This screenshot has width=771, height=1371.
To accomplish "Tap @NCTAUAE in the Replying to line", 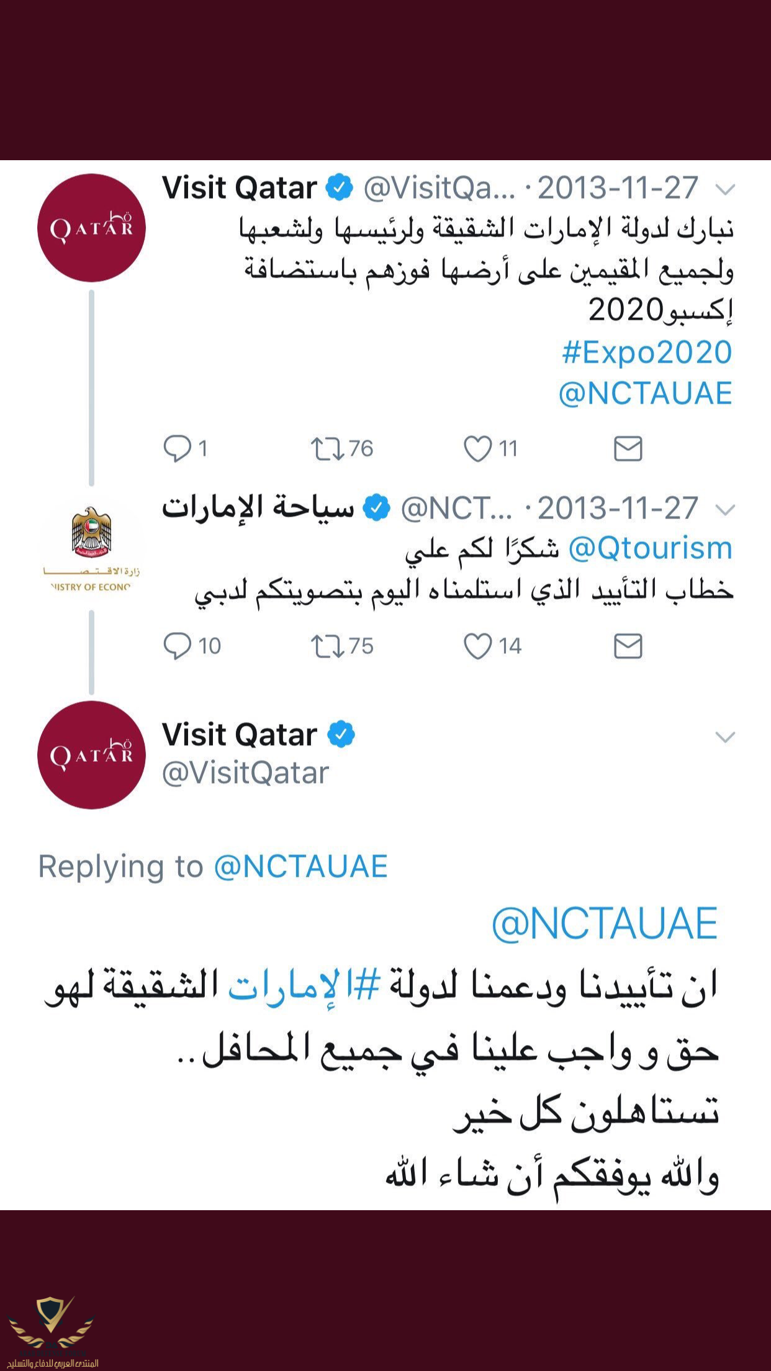I will click(x=300, y=866).
